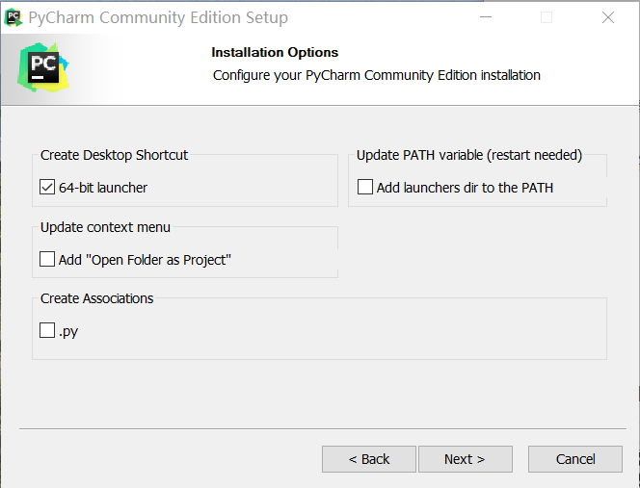Check the .py file association box
This screenshot has width=640, height=488.
pos(47,330)
